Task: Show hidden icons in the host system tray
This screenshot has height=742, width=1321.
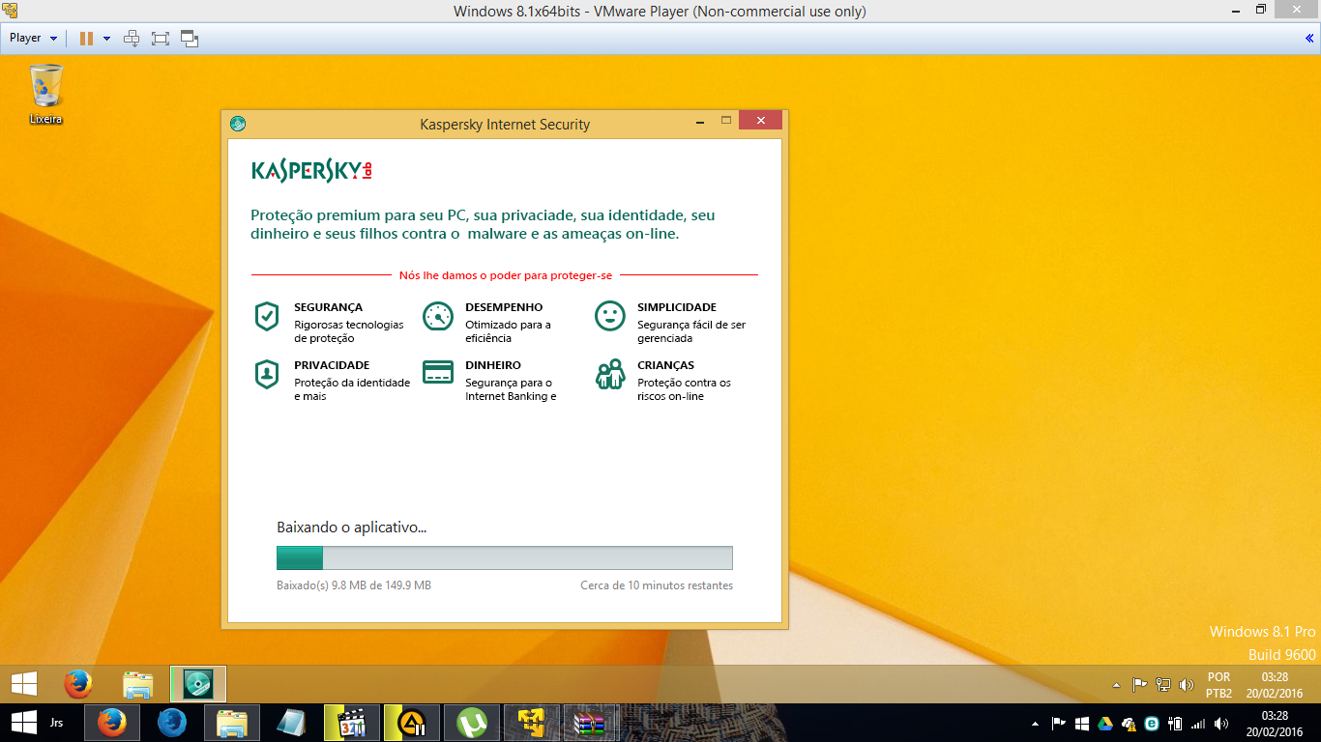Action: (x=1037, y=723)
